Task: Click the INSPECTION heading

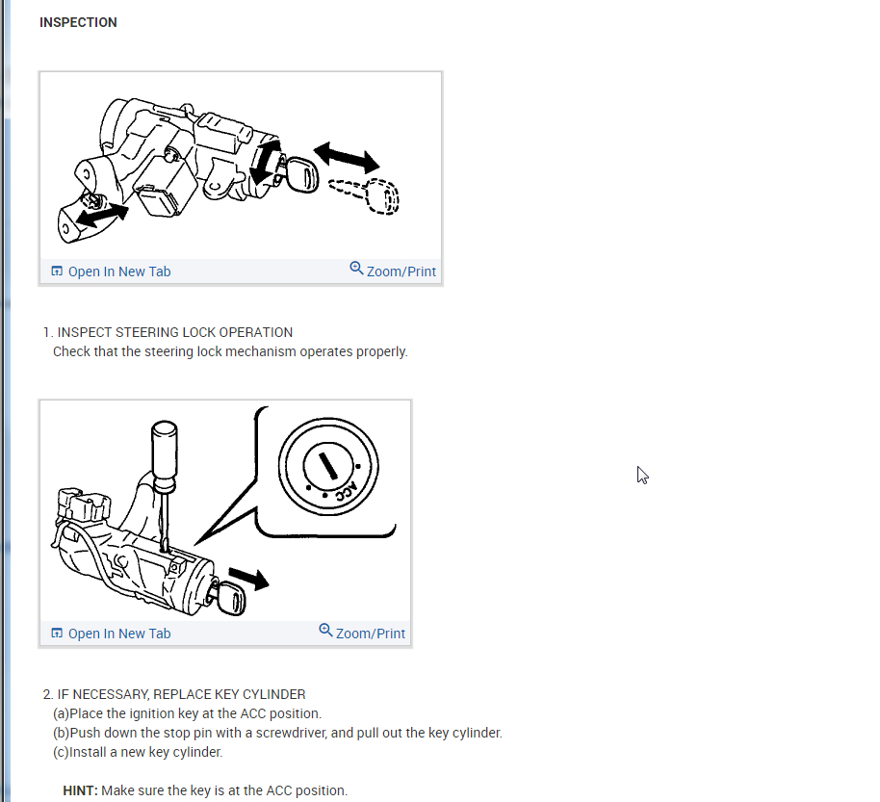Action: tap(78, 22)
